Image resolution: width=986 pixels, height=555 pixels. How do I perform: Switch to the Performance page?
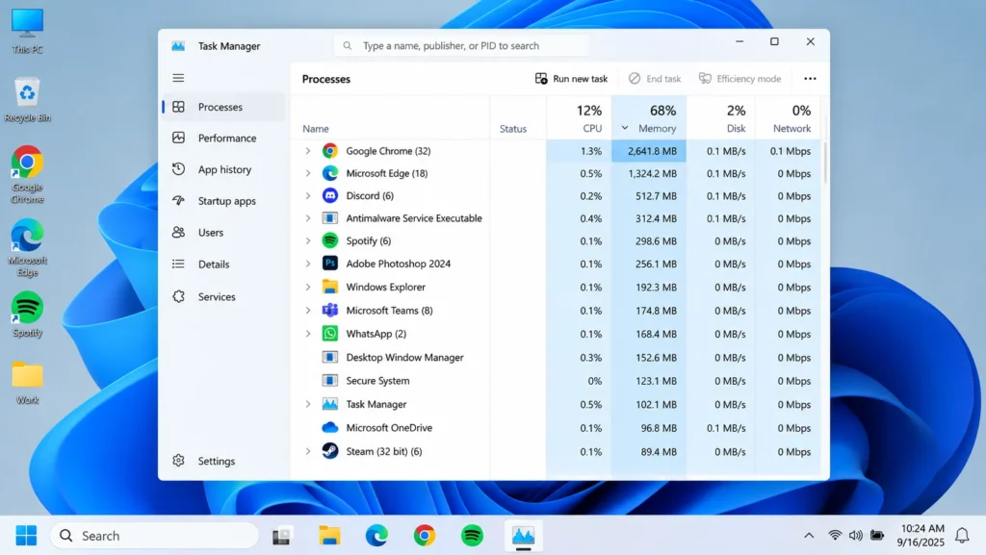click(x=223, y=139)
